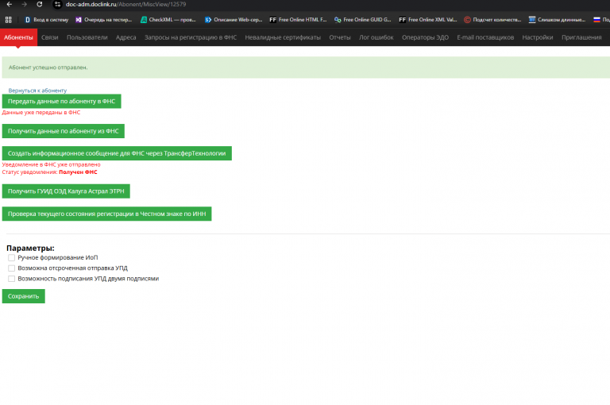Image resolution: width=610 pixels, height=405 pixels.
Task: Click 'Данные уже переданы в ФНС' text
Action: [x=41, y=113]
